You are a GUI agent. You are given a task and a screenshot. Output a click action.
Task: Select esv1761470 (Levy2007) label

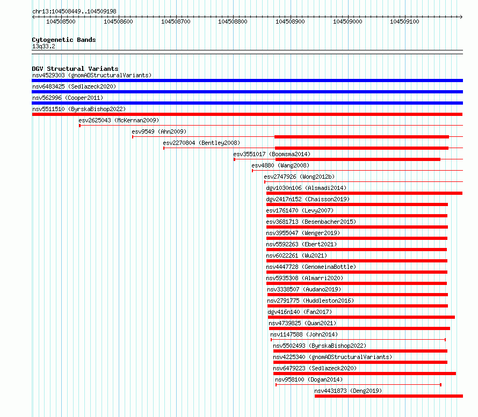click(300, 210)
